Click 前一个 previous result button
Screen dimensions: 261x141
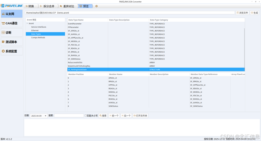click(x=114, y=116)
